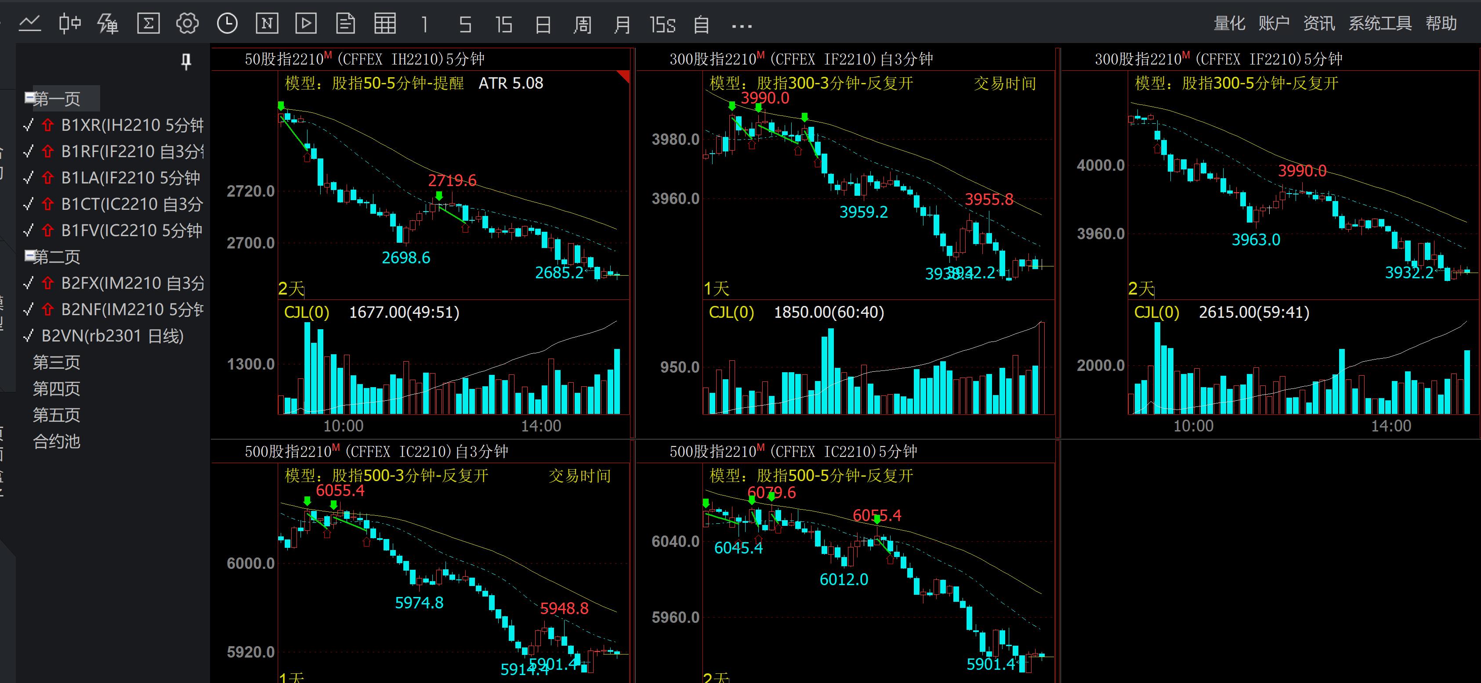Screen dimensions: 1481x683
Task: Expand more periods with the ellipsis button
Action: click(742, 26)
